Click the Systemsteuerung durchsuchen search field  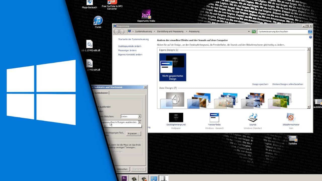pyautogui.click(x=283, y=32)
